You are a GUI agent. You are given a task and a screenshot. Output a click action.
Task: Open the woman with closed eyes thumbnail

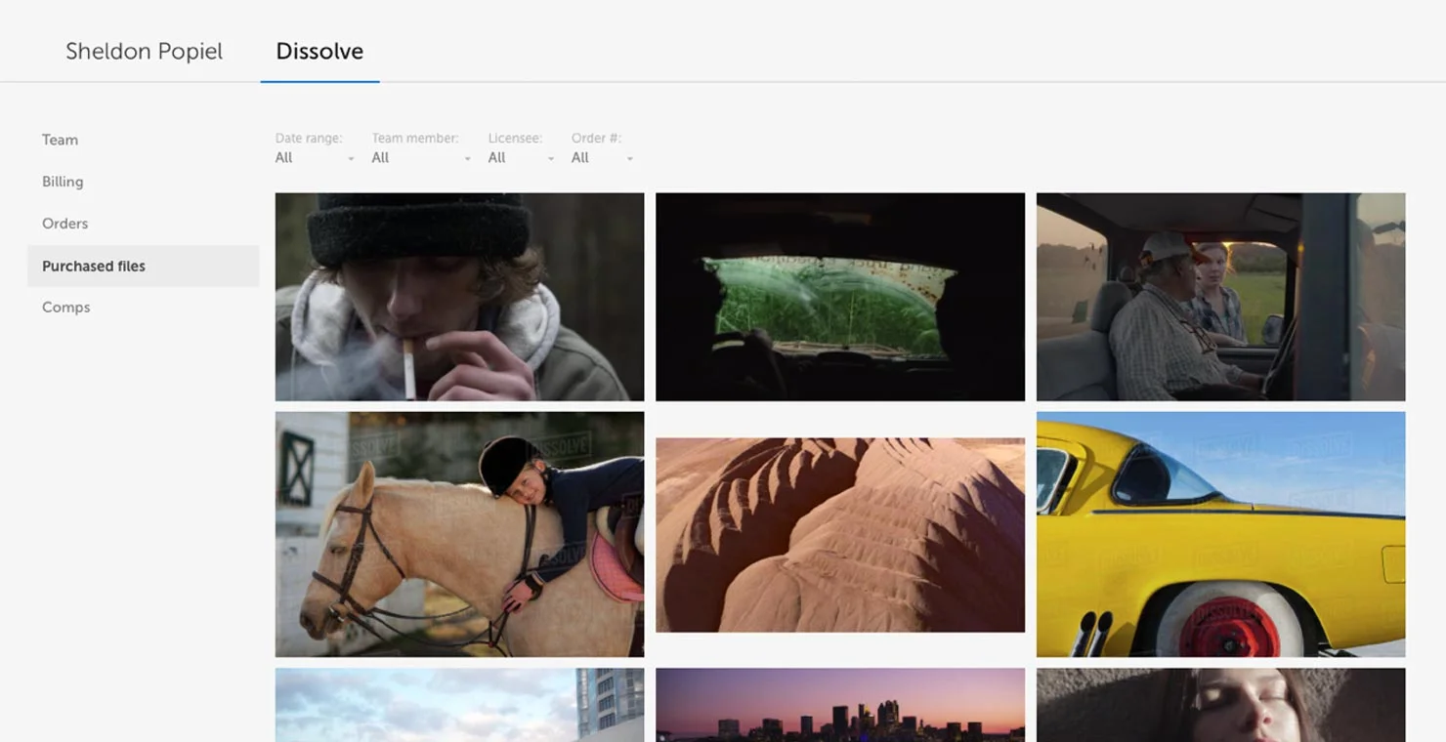(x=1220, y=705)
